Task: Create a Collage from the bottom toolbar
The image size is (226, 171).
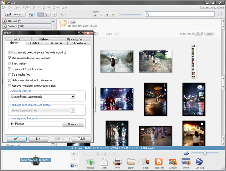Action: 173,162
